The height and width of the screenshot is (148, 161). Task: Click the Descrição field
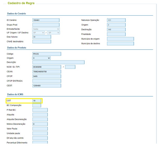[x=58, y=62]
